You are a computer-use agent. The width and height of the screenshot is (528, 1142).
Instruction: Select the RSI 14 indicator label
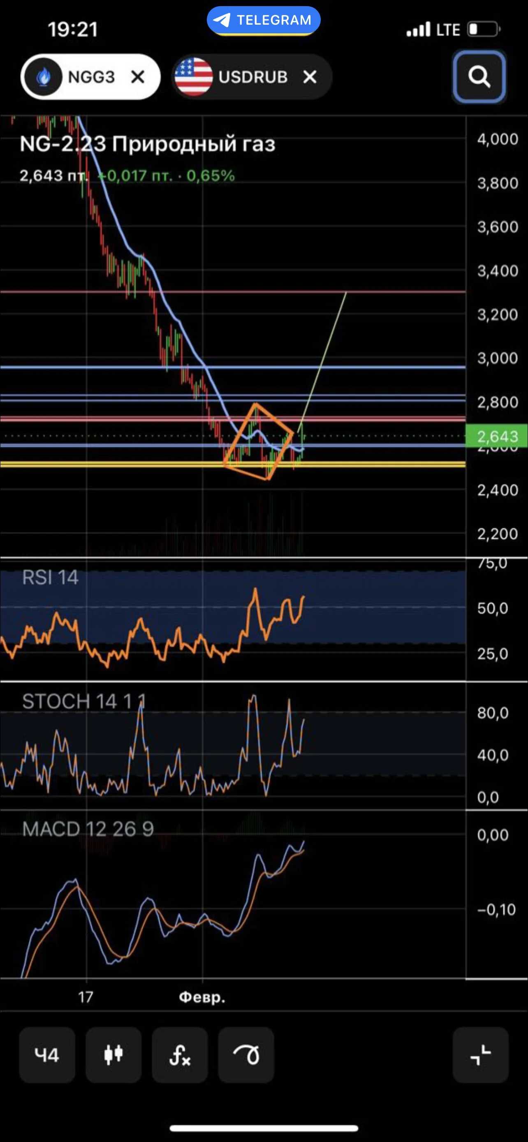[x=50, y=578]
